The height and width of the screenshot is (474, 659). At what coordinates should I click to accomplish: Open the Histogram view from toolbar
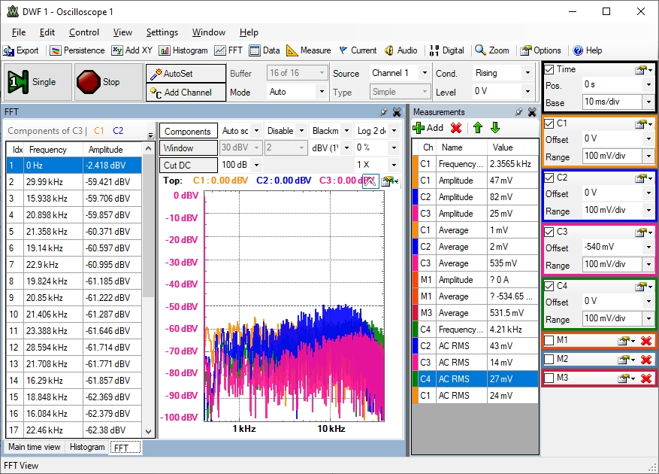click(183, 50)
